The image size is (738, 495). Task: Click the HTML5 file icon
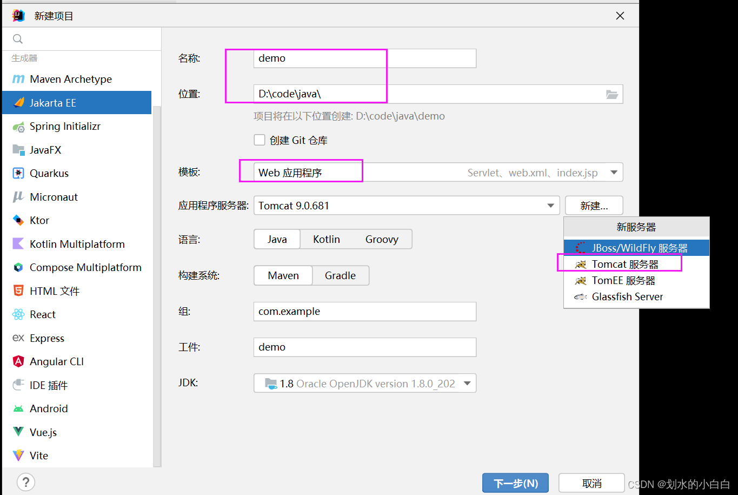18,291
